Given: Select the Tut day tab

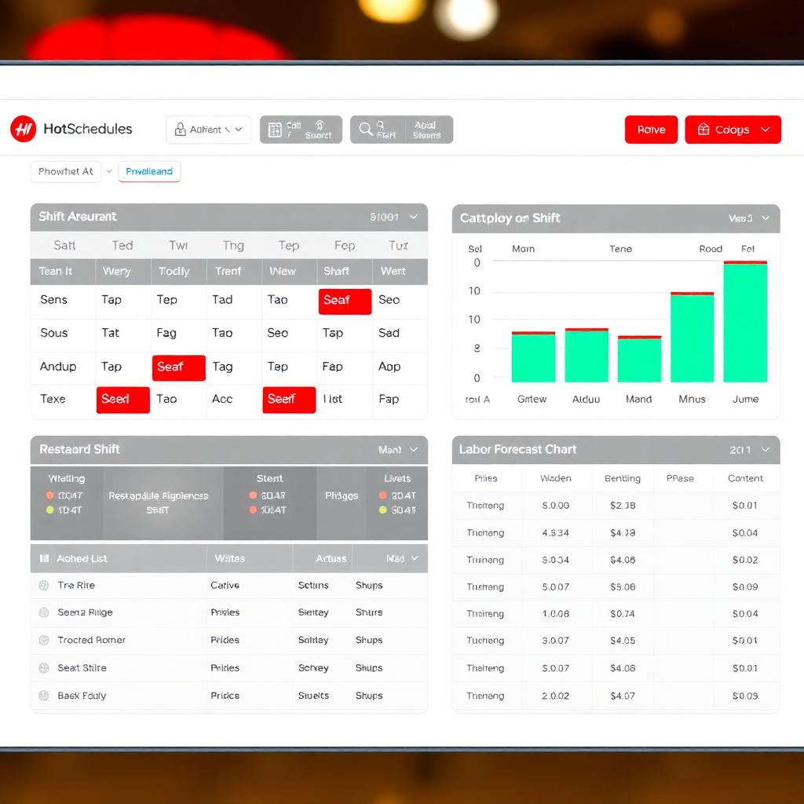Looking at the screenshot, I should (x=398, y=245).
